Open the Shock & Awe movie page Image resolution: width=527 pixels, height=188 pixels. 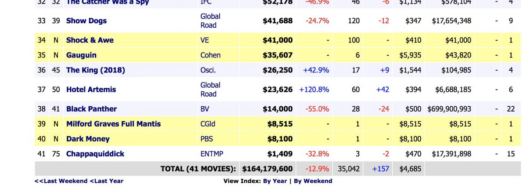click(90, 40)
